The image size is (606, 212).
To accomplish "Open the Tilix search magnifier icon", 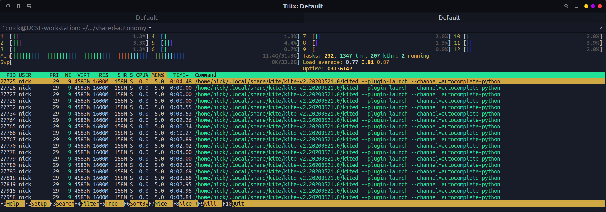I will tap(566, 6).
